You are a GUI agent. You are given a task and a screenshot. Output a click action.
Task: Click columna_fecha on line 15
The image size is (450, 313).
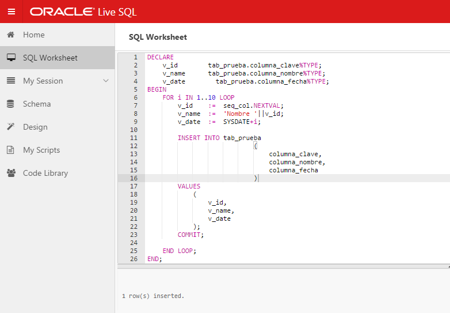(x=293, y=170)
